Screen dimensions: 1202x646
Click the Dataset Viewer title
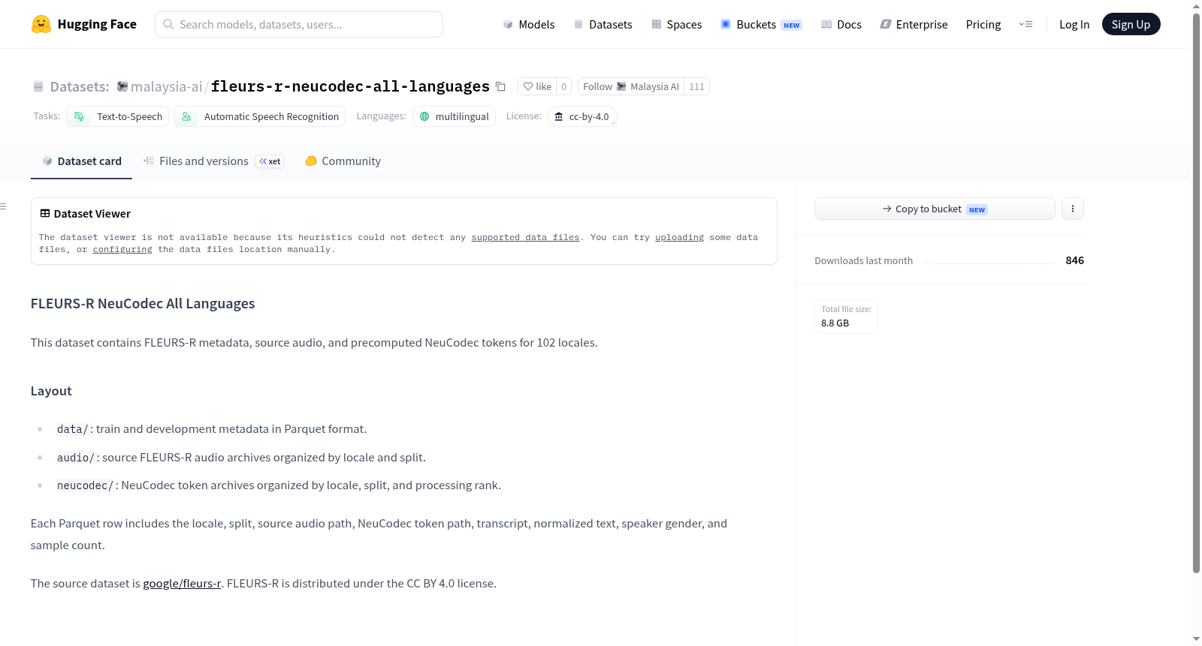pyautogui.click(x=92, y=213)
